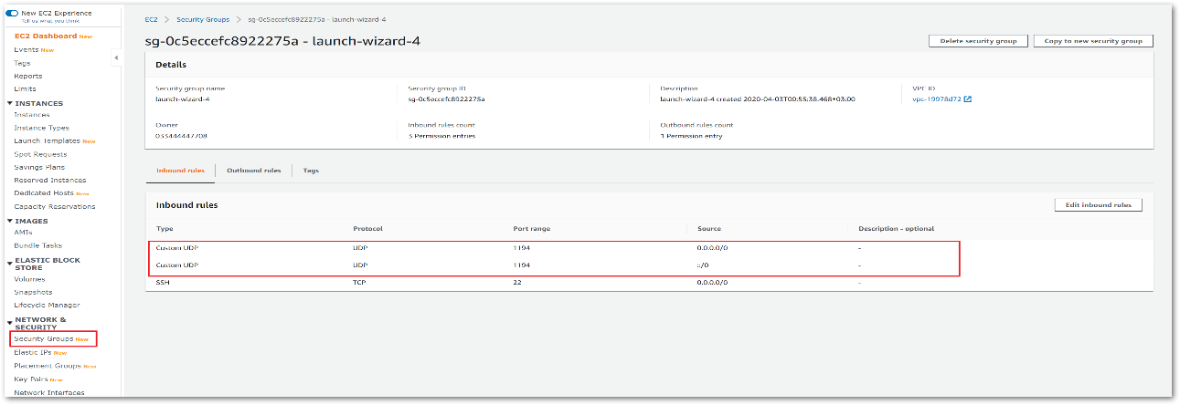Open Snapshots in the sidebar
Viewport: 1180px width, 405px height.
pos(33,292)
